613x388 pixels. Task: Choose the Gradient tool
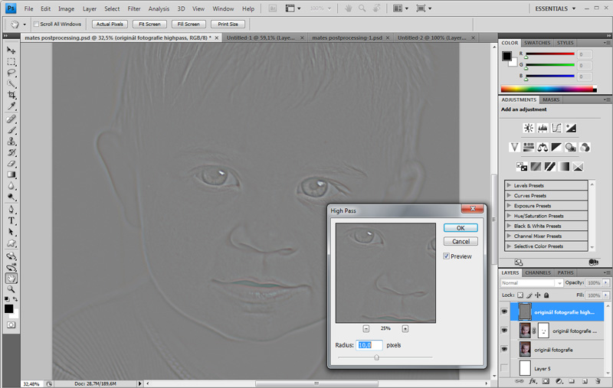[x=11, y=174]
